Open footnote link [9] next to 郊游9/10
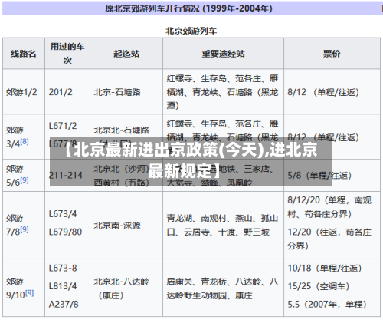The height and width of the screenshot is (323, 383). point(29,292)
